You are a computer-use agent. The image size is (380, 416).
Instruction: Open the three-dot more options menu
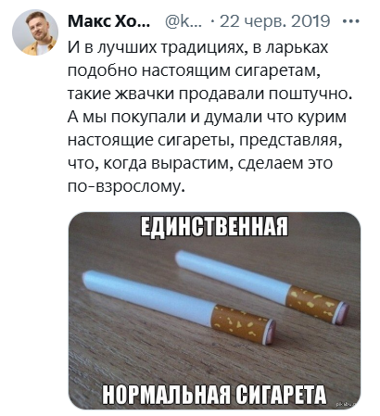click(x=351, y=21)
